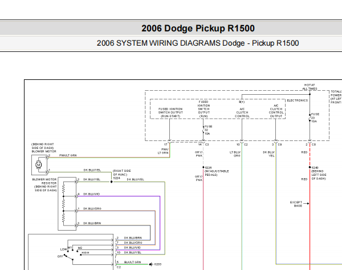Image resolution: width=342 pixels, height=270 pixels.
Task: Click 'DK BLU/ORG' label at switch pin 7
Action: pyautogui.click(x=133, y=243)
